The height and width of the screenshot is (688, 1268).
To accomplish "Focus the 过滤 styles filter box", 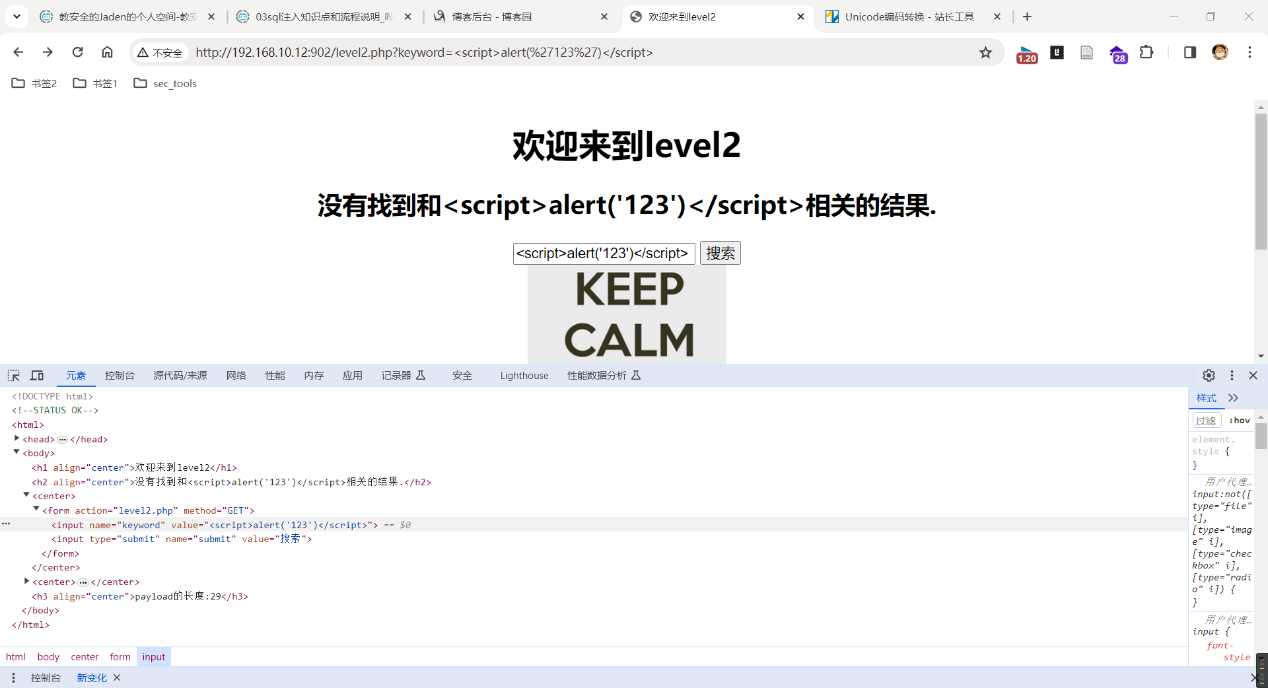I will (x=1207, y=421).
